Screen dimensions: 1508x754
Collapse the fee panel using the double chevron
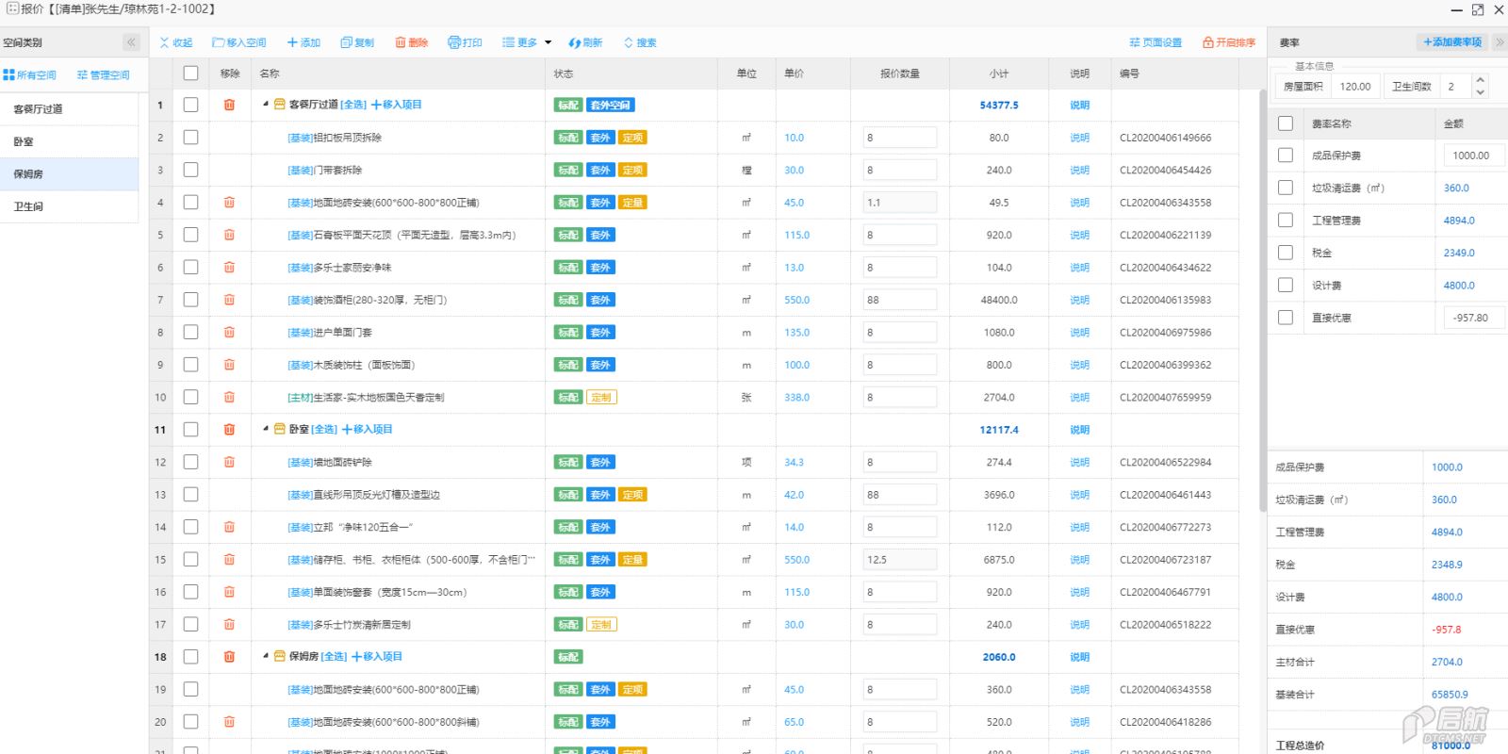pos(1500,42)
